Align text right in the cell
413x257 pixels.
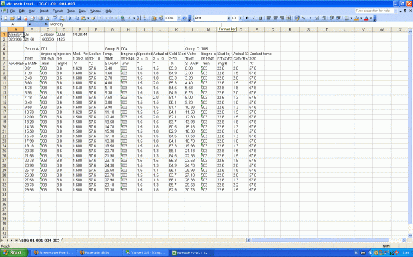pyautogui.click(x=282, y=18)
